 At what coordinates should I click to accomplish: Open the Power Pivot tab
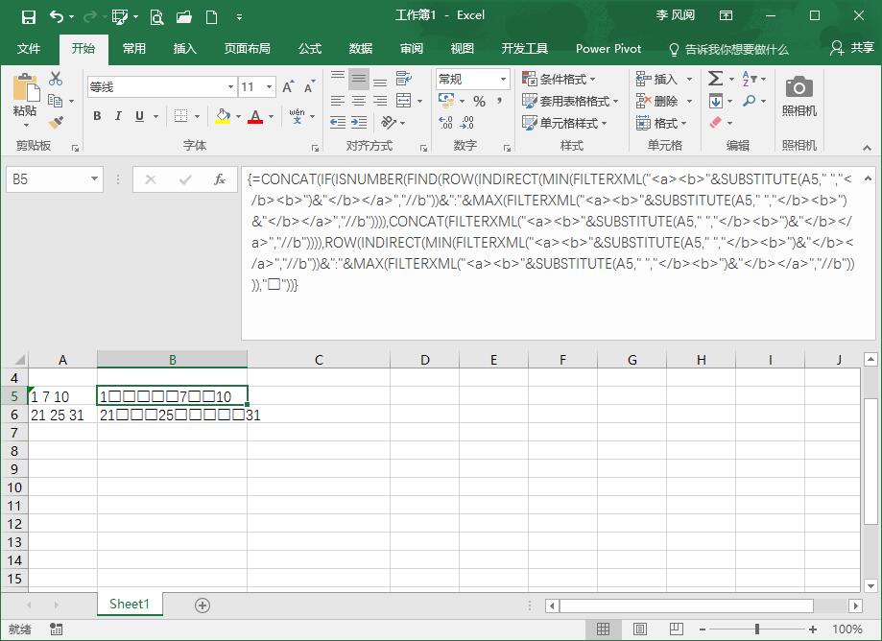(x=608, y=49)
